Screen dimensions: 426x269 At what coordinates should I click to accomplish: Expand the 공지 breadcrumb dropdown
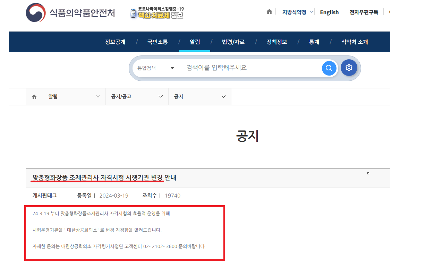coord(200,97)
